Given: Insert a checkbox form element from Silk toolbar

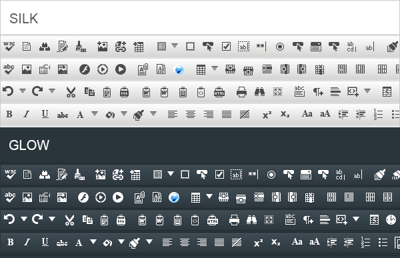Looking at the screenshot, I should pos(226,47).
